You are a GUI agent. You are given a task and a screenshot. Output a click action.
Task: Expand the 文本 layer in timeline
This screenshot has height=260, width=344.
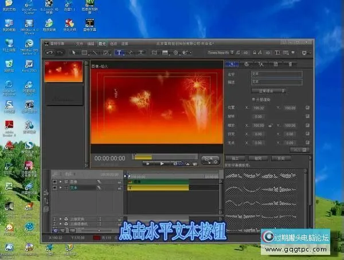(x=61, y=187)
